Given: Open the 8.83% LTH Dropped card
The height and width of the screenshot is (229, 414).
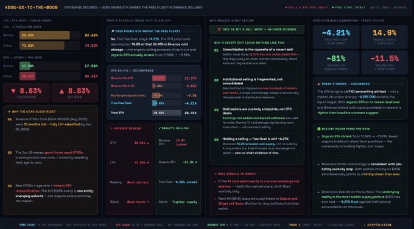Looking at the screenshot, I should (26, 93).
